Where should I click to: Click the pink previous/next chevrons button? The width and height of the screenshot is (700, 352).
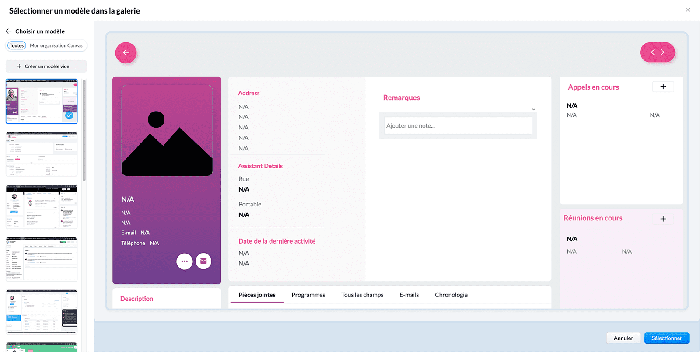658,52
